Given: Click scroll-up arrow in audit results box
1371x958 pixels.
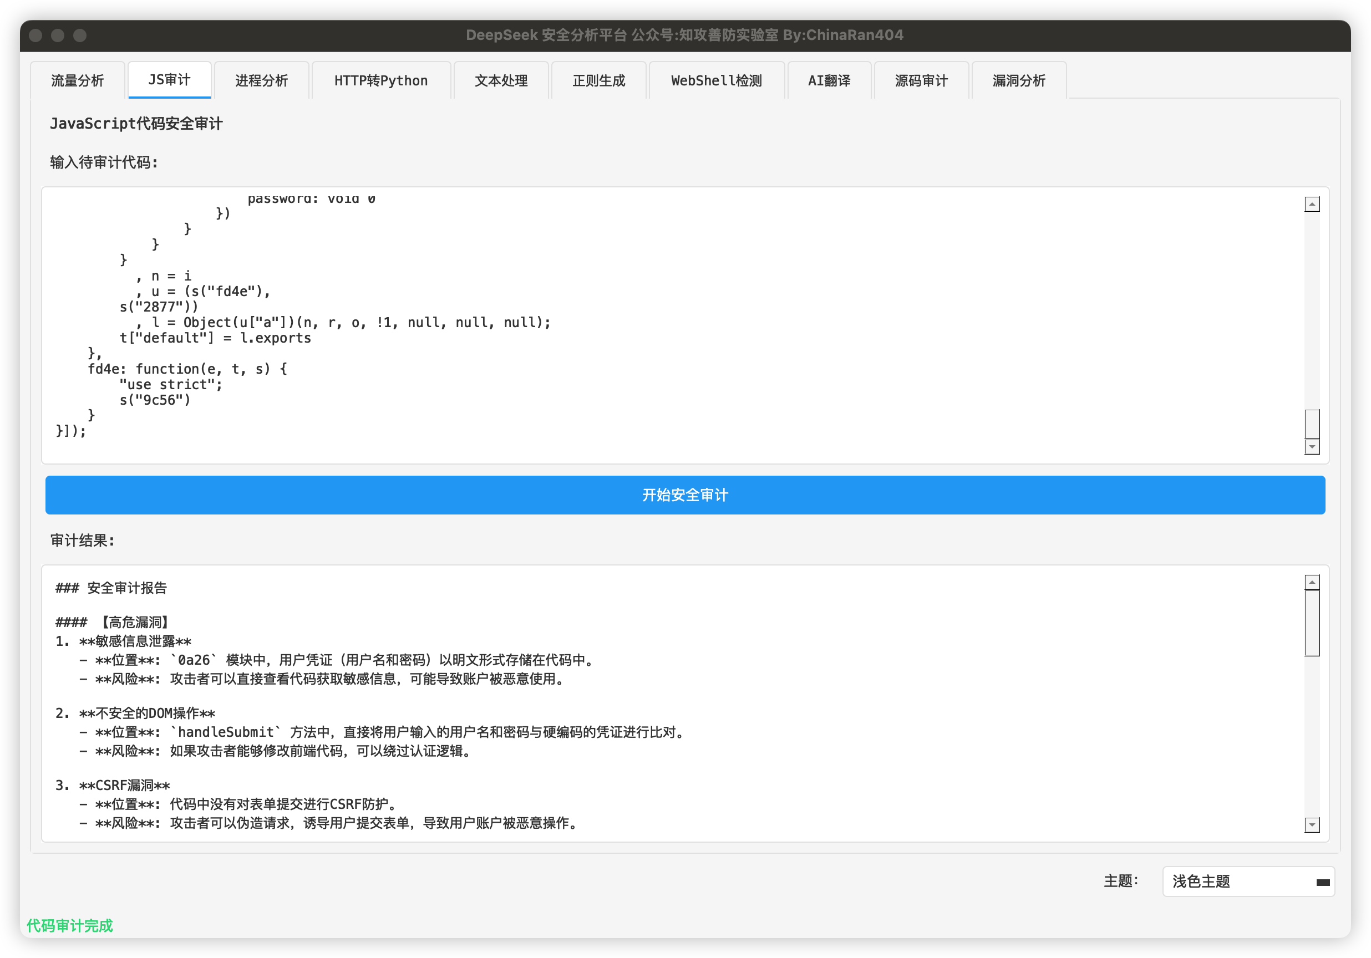Looking at the screenshot, I should pos(1312,583).
